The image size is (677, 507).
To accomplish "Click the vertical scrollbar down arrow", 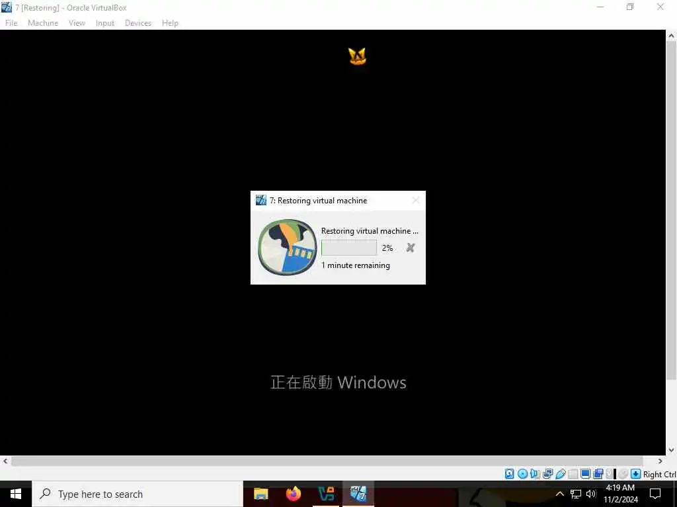I will click(x=672, y=450).
